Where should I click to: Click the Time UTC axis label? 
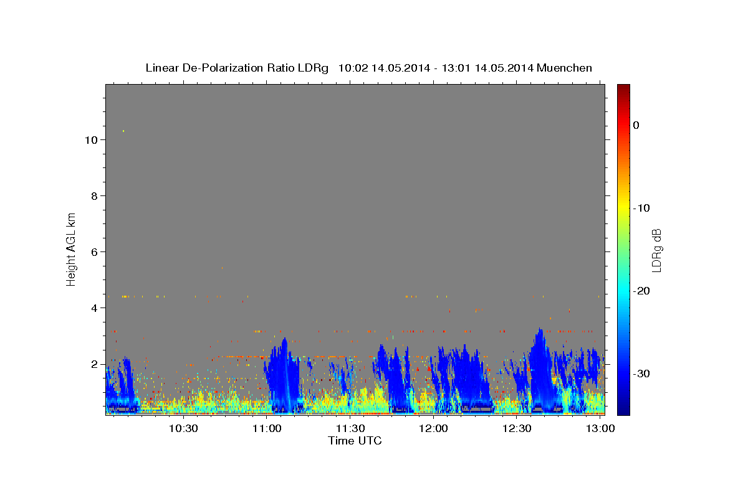(x=355, y=441)
